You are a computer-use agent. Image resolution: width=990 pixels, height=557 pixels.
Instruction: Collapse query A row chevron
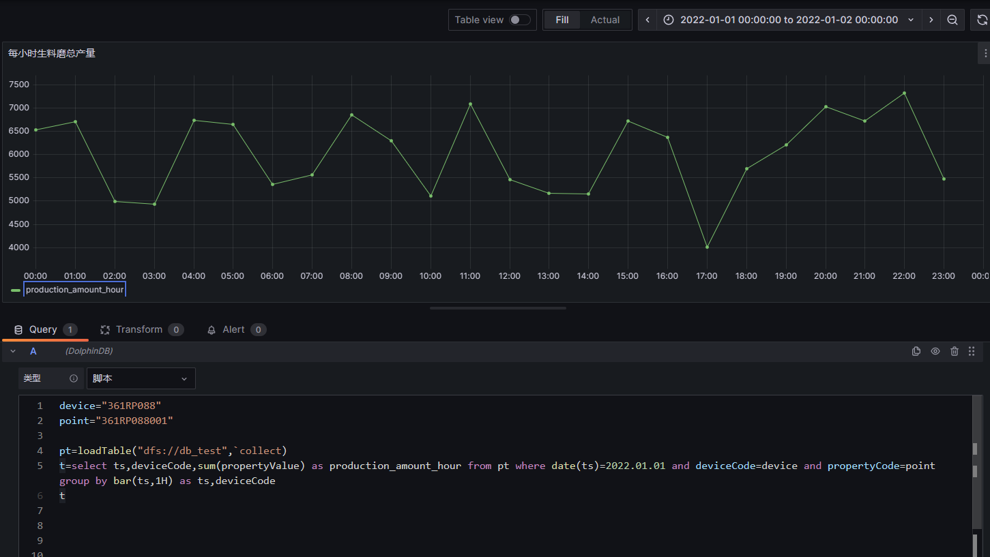click(13, 351)
